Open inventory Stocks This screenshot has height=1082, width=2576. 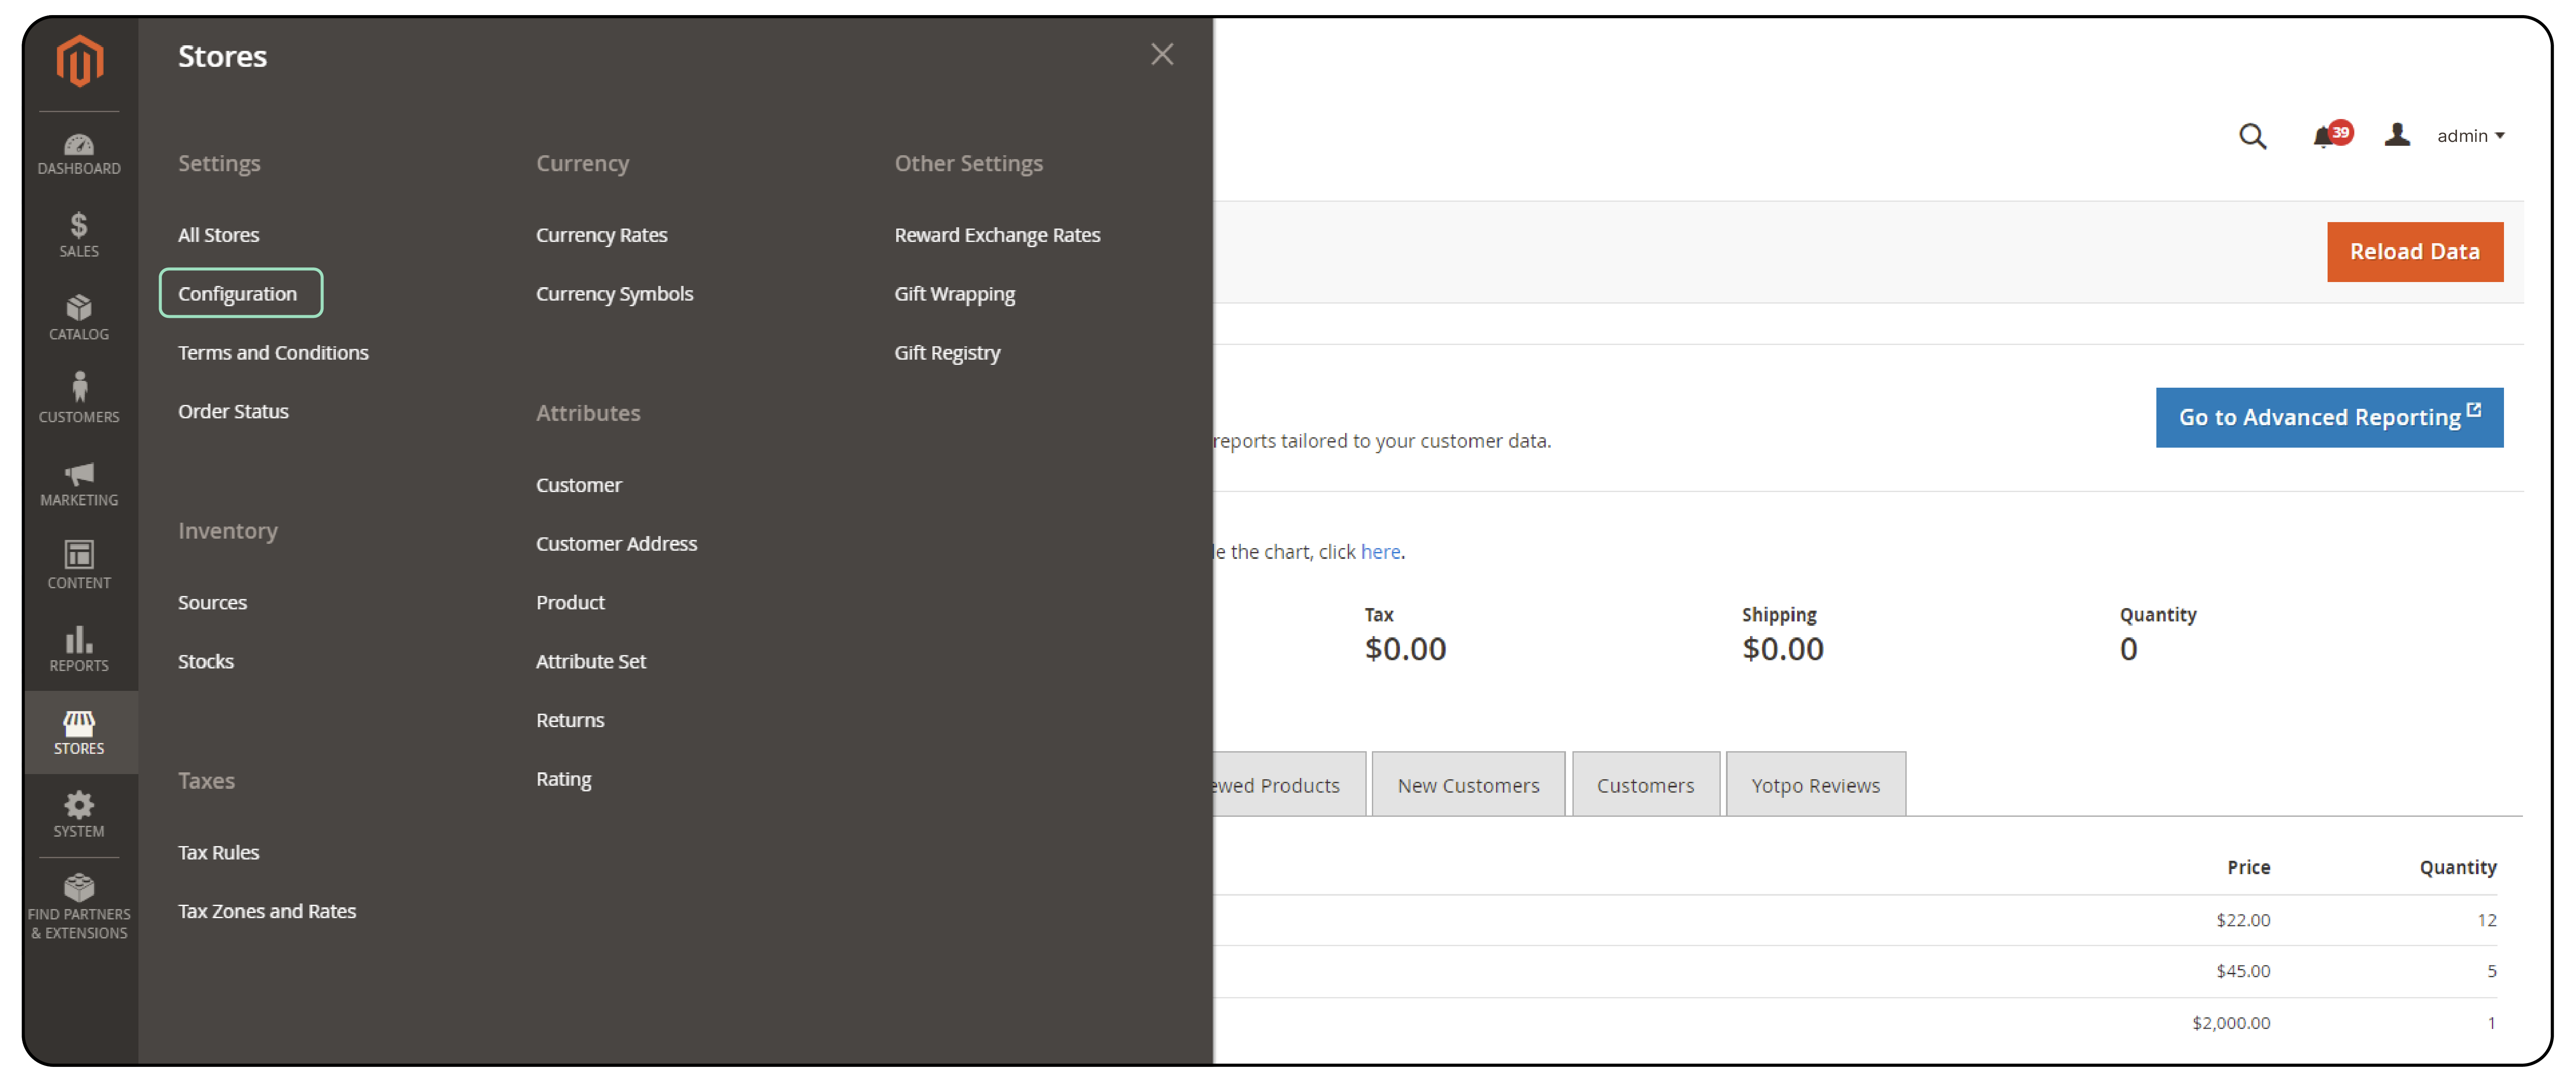click(x=206, y=662)
